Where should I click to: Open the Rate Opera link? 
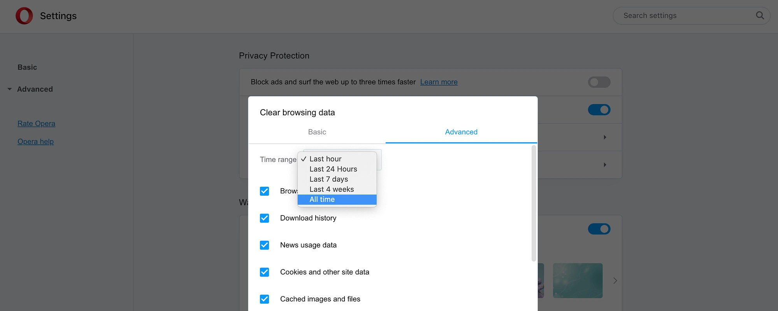click(36, 123)
